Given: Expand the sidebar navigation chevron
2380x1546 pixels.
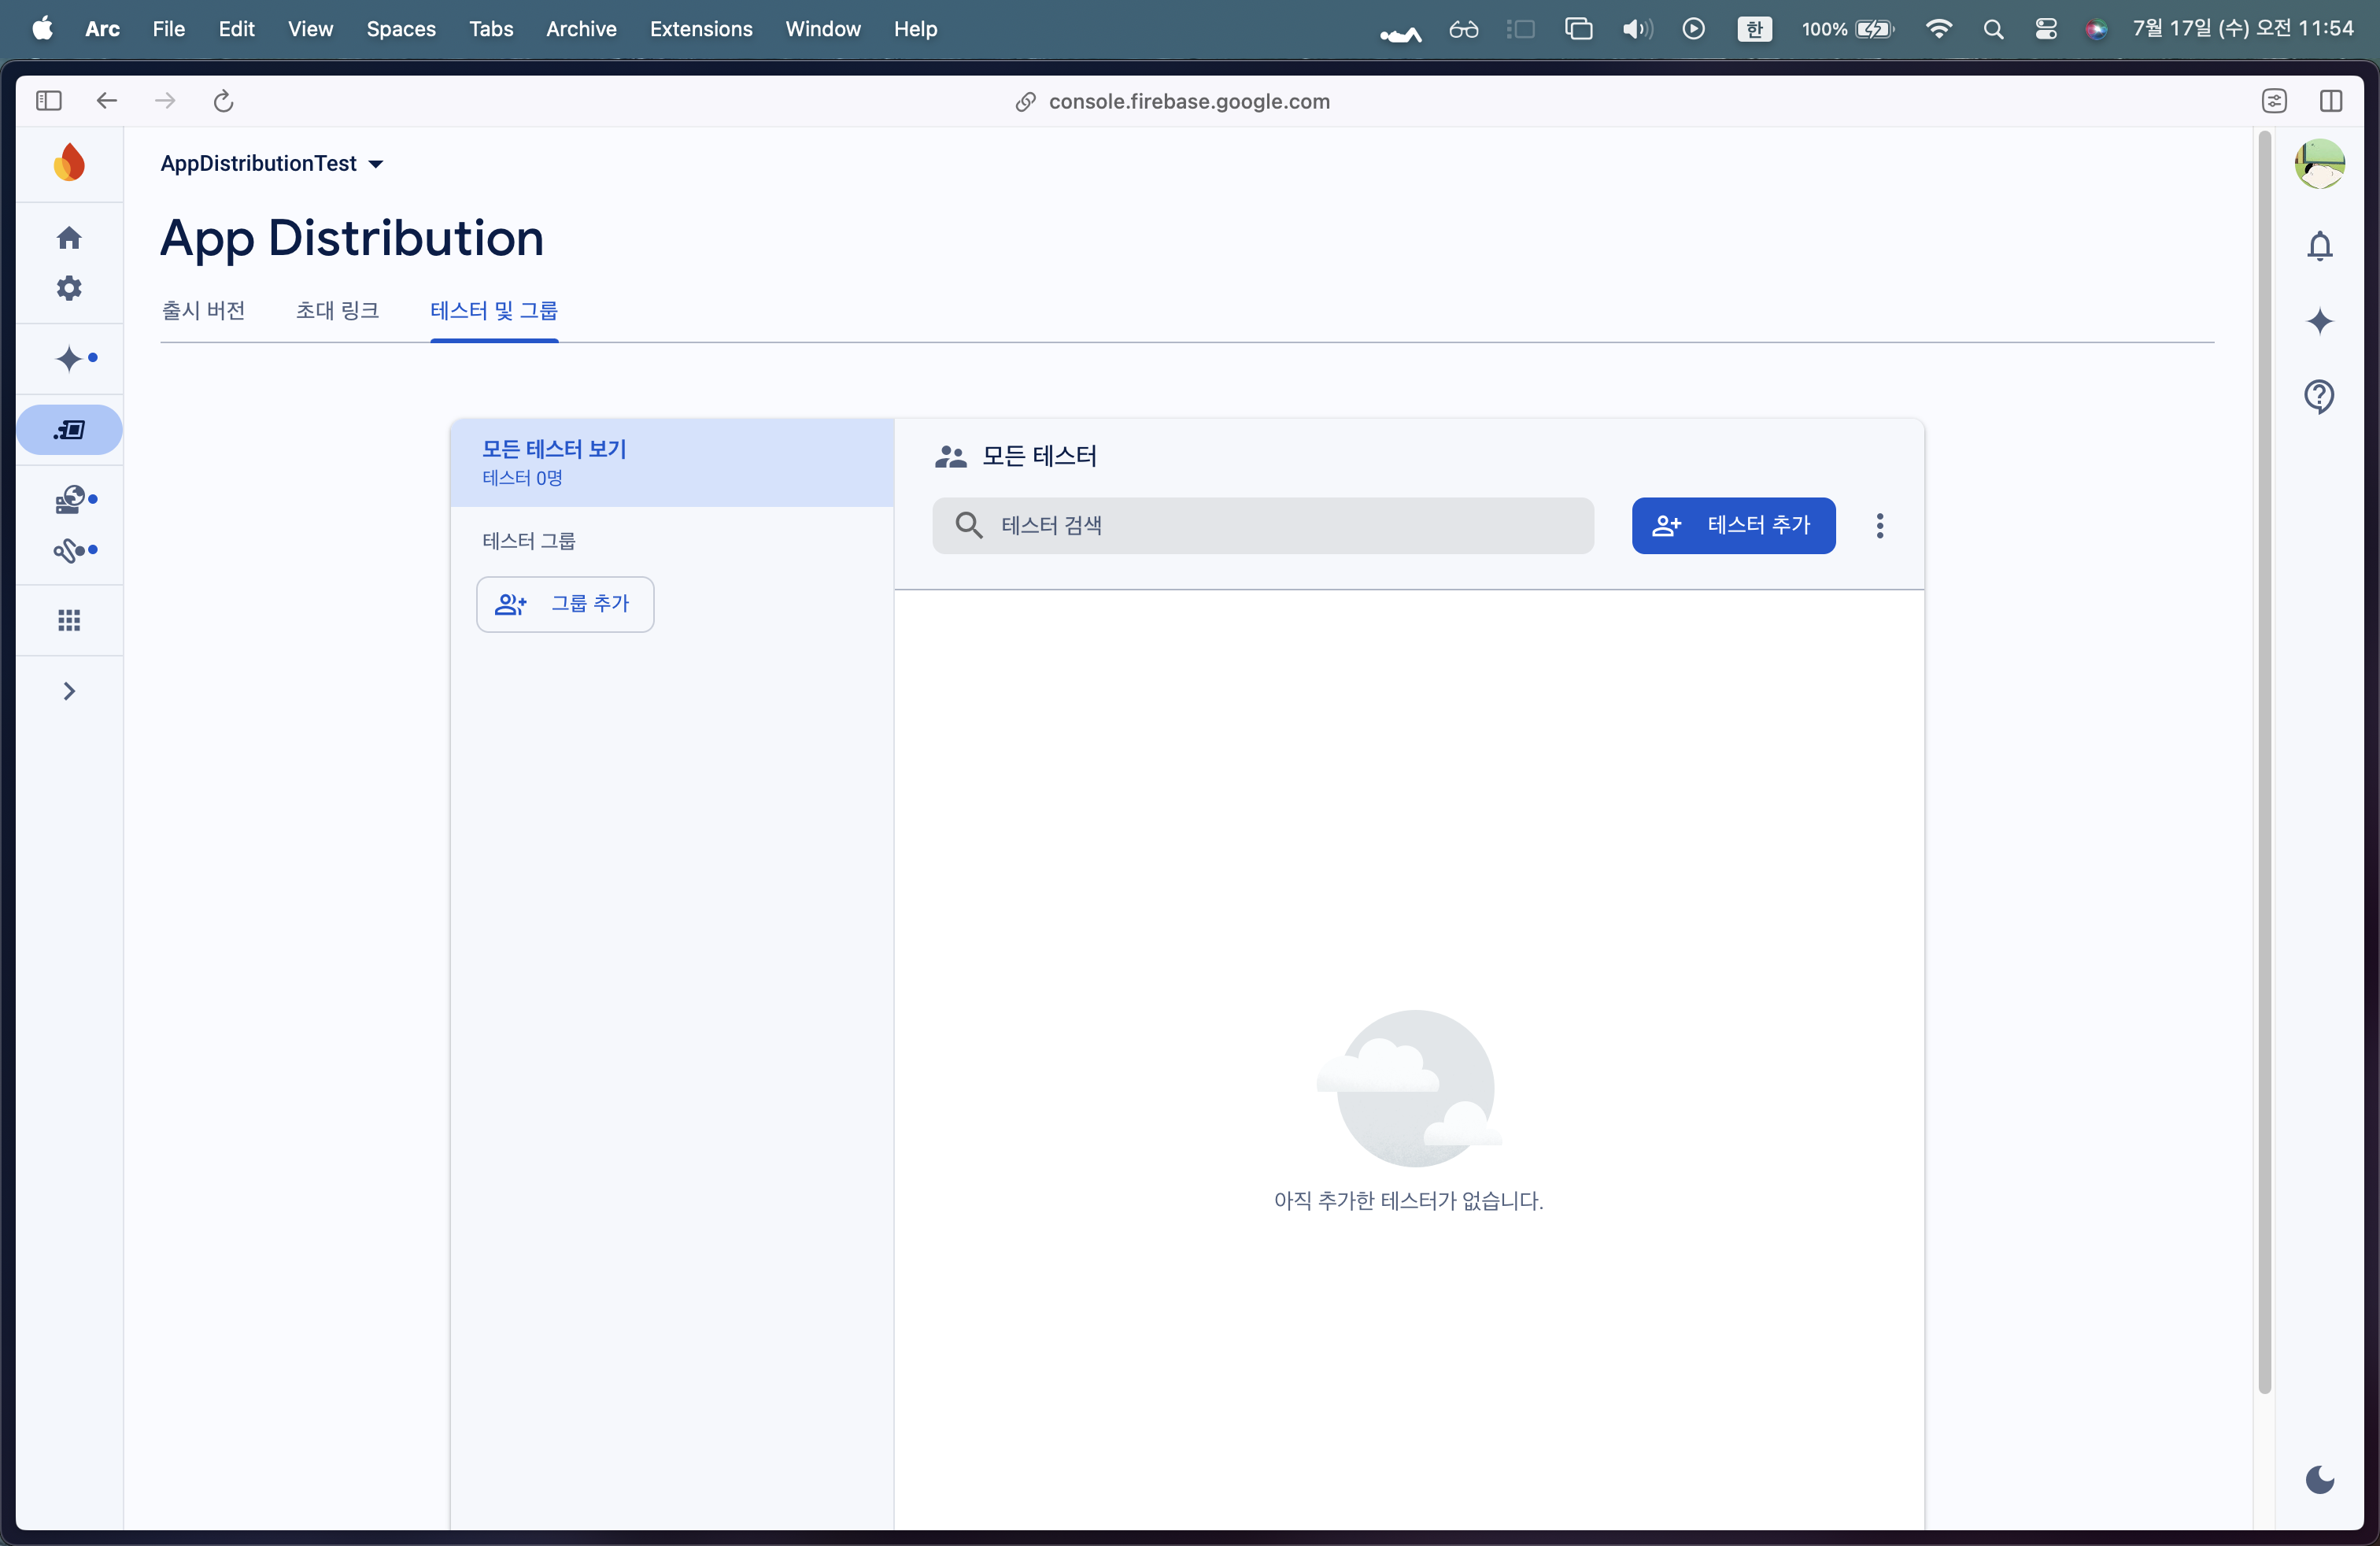Looking at the screenshot, I should click(69, 691).
